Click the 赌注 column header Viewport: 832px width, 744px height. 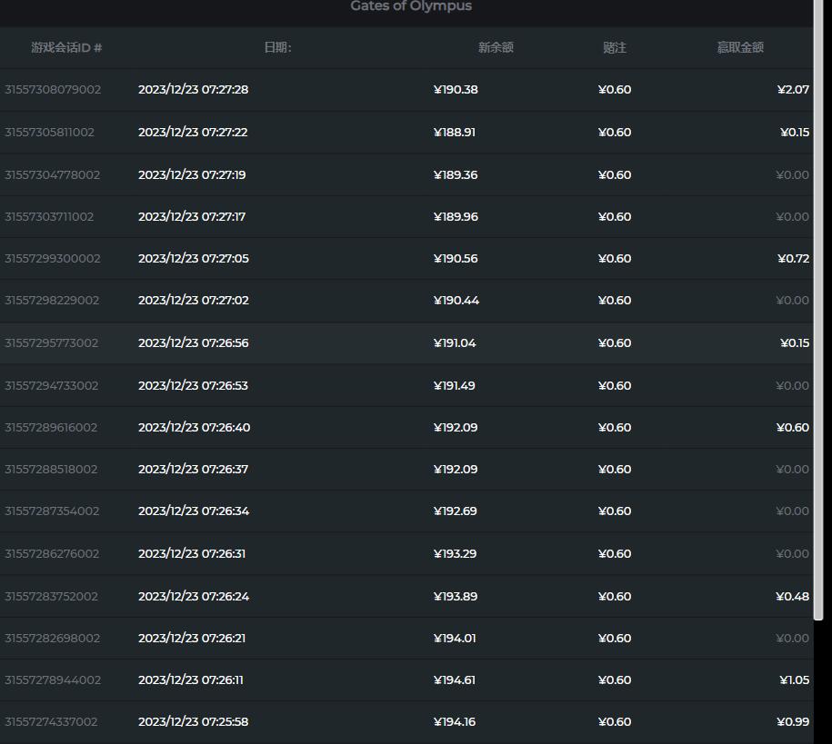(x=615, y=48)
